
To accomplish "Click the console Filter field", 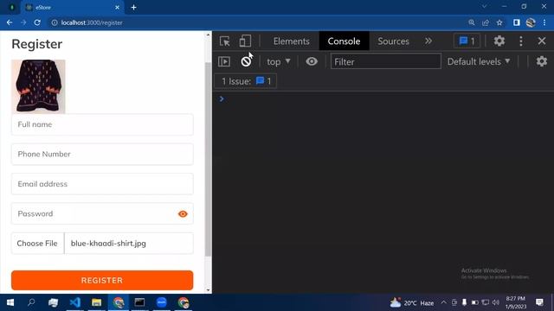I will (385, 61).
